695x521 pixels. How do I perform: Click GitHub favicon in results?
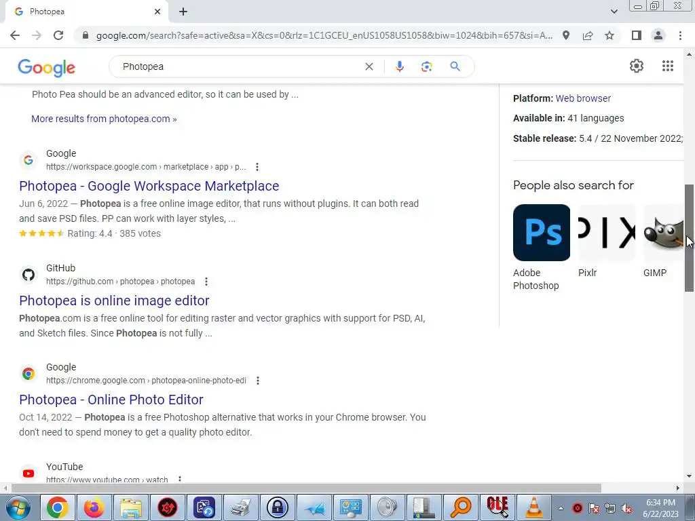(29, 275)
